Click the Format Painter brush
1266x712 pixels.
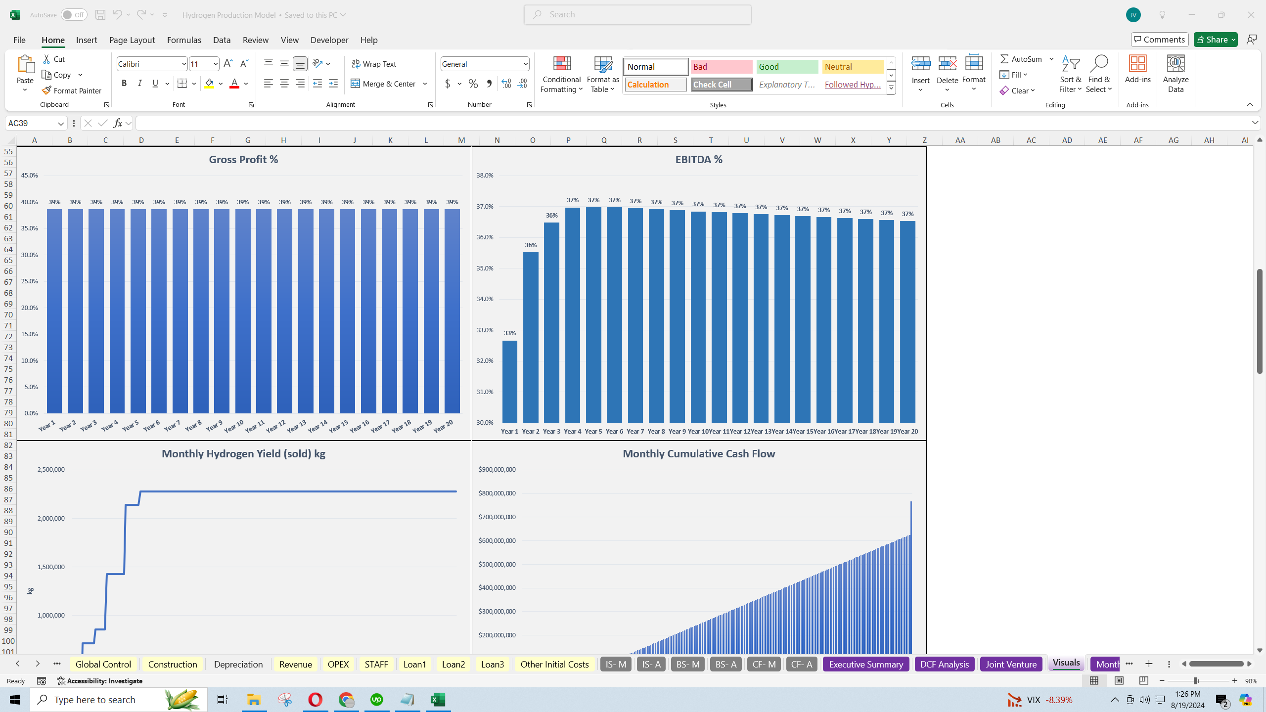click(x=72, y=90)
